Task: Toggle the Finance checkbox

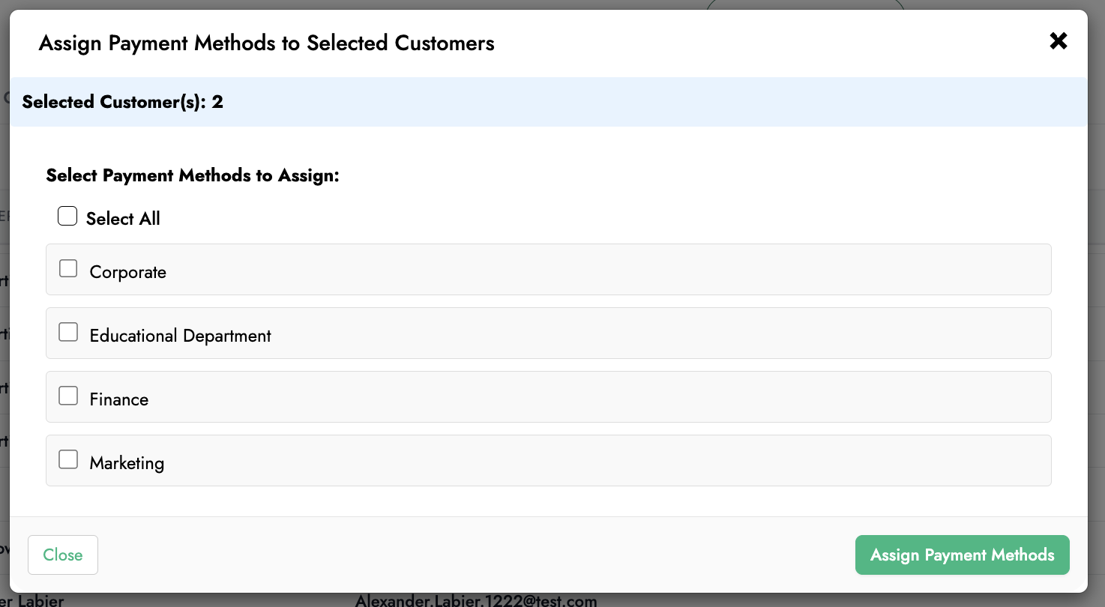Action: coord(68,396)
